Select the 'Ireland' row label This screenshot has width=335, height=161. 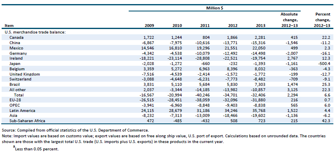pyautogui.click(x=16, y=58)
